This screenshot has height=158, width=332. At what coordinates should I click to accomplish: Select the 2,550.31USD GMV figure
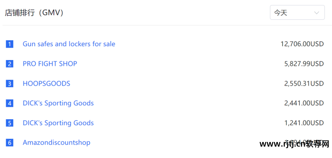tap(304, 83)
